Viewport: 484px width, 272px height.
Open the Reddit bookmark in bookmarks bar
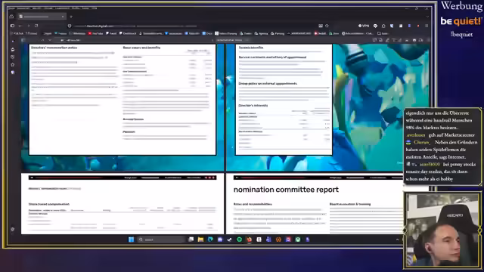pyautogui.click(x=320, y=33)
